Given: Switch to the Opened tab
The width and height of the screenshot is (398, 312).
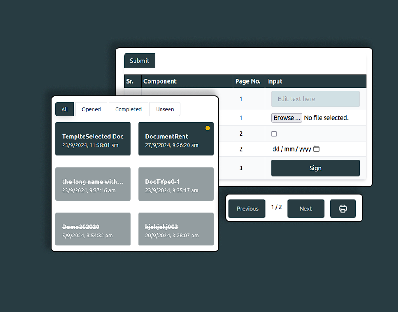Looking at the screenshot, I should click(x=91, y=109).
